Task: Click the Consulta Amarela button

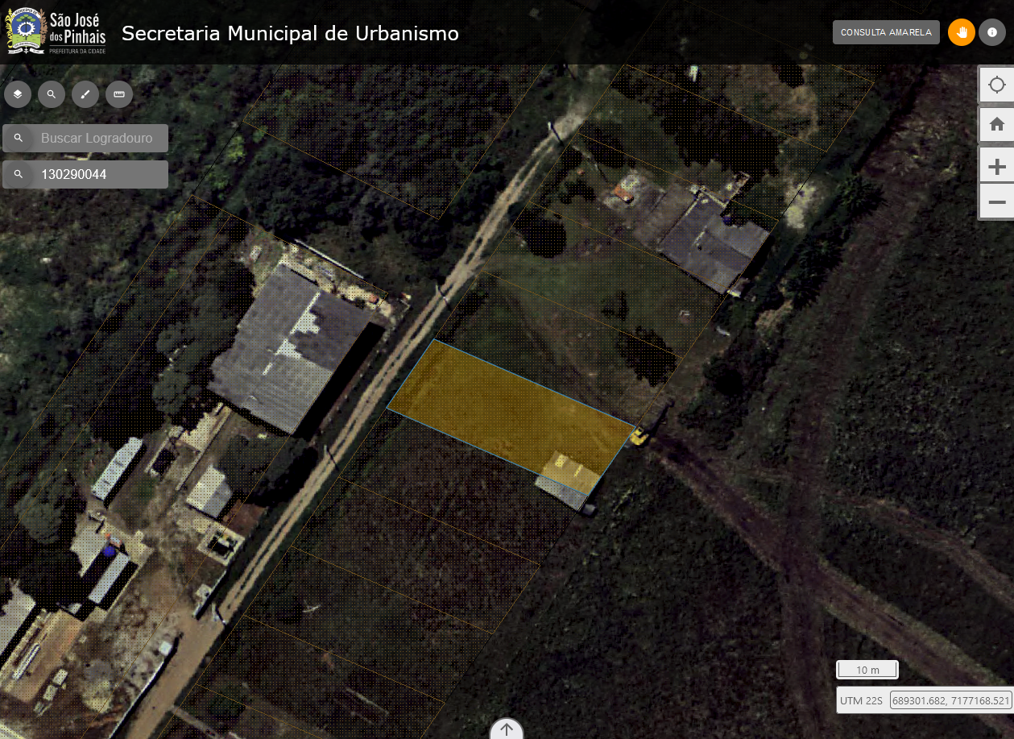Action: point(886,32)
